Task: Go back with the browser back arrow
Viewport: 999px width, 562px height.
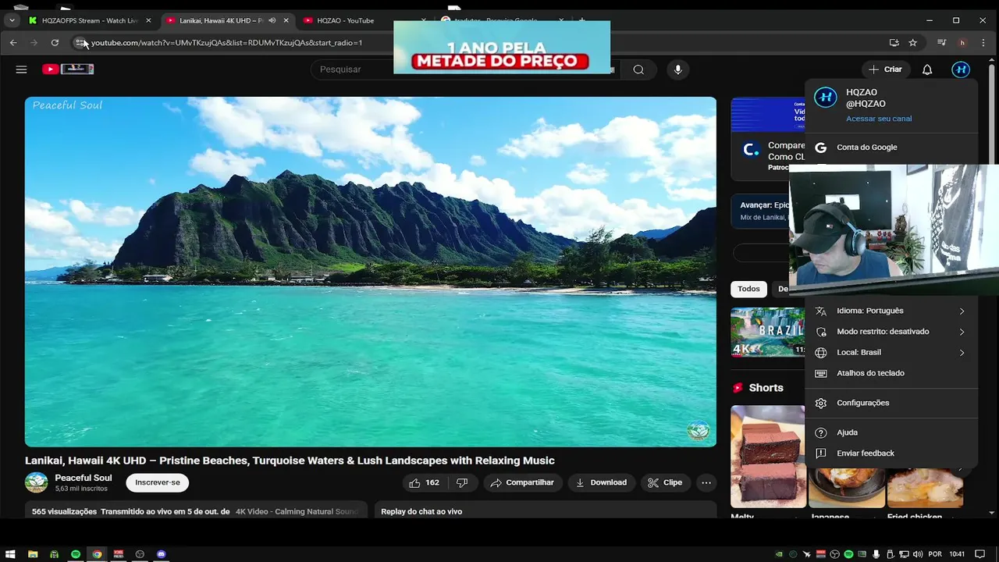Action: pyautogui.click(x=13, y=43)
